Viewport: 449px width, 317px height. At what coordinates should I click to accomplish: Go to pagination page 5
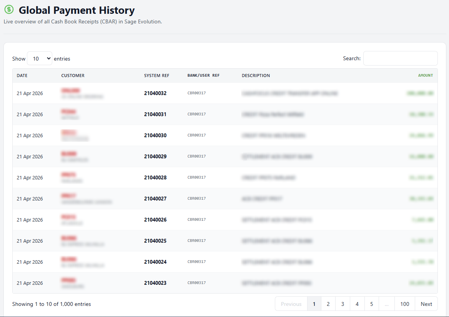tap(372, 304)
